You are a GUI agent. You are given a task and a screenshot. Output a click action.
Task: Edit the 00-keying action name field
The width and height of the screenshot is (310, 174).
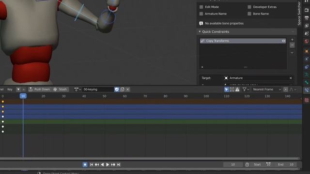pos(98,89)
